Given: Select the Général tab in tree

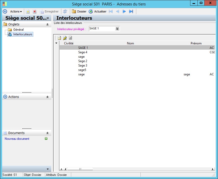Looking at the screenshot, I should pos(18,30).
